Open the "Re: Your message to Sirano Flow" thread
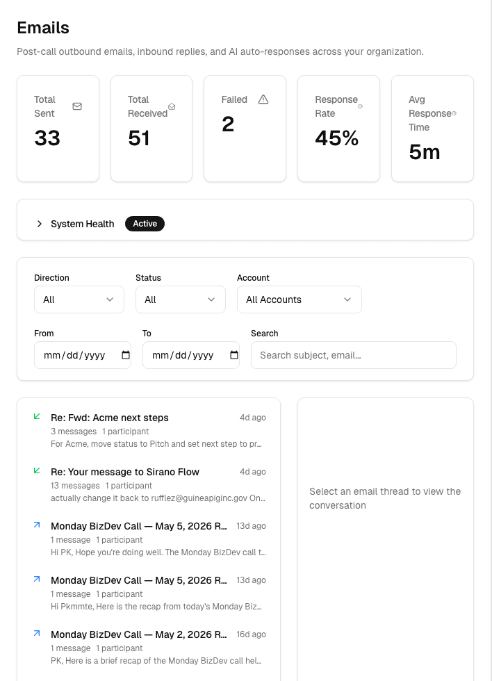492x681 pixels. point(149,484)
